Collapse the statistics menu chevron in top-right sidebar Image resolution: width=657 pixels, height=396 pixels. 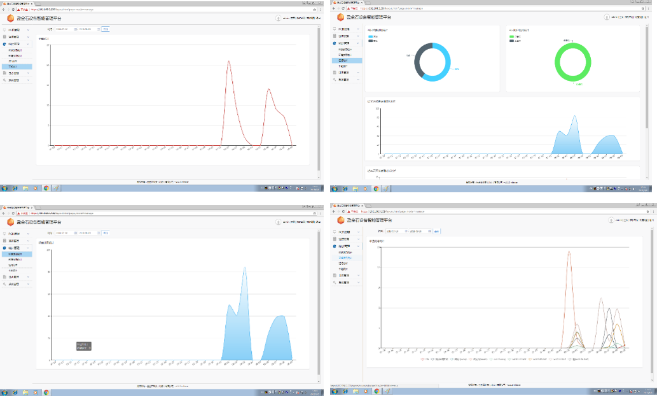358,43
